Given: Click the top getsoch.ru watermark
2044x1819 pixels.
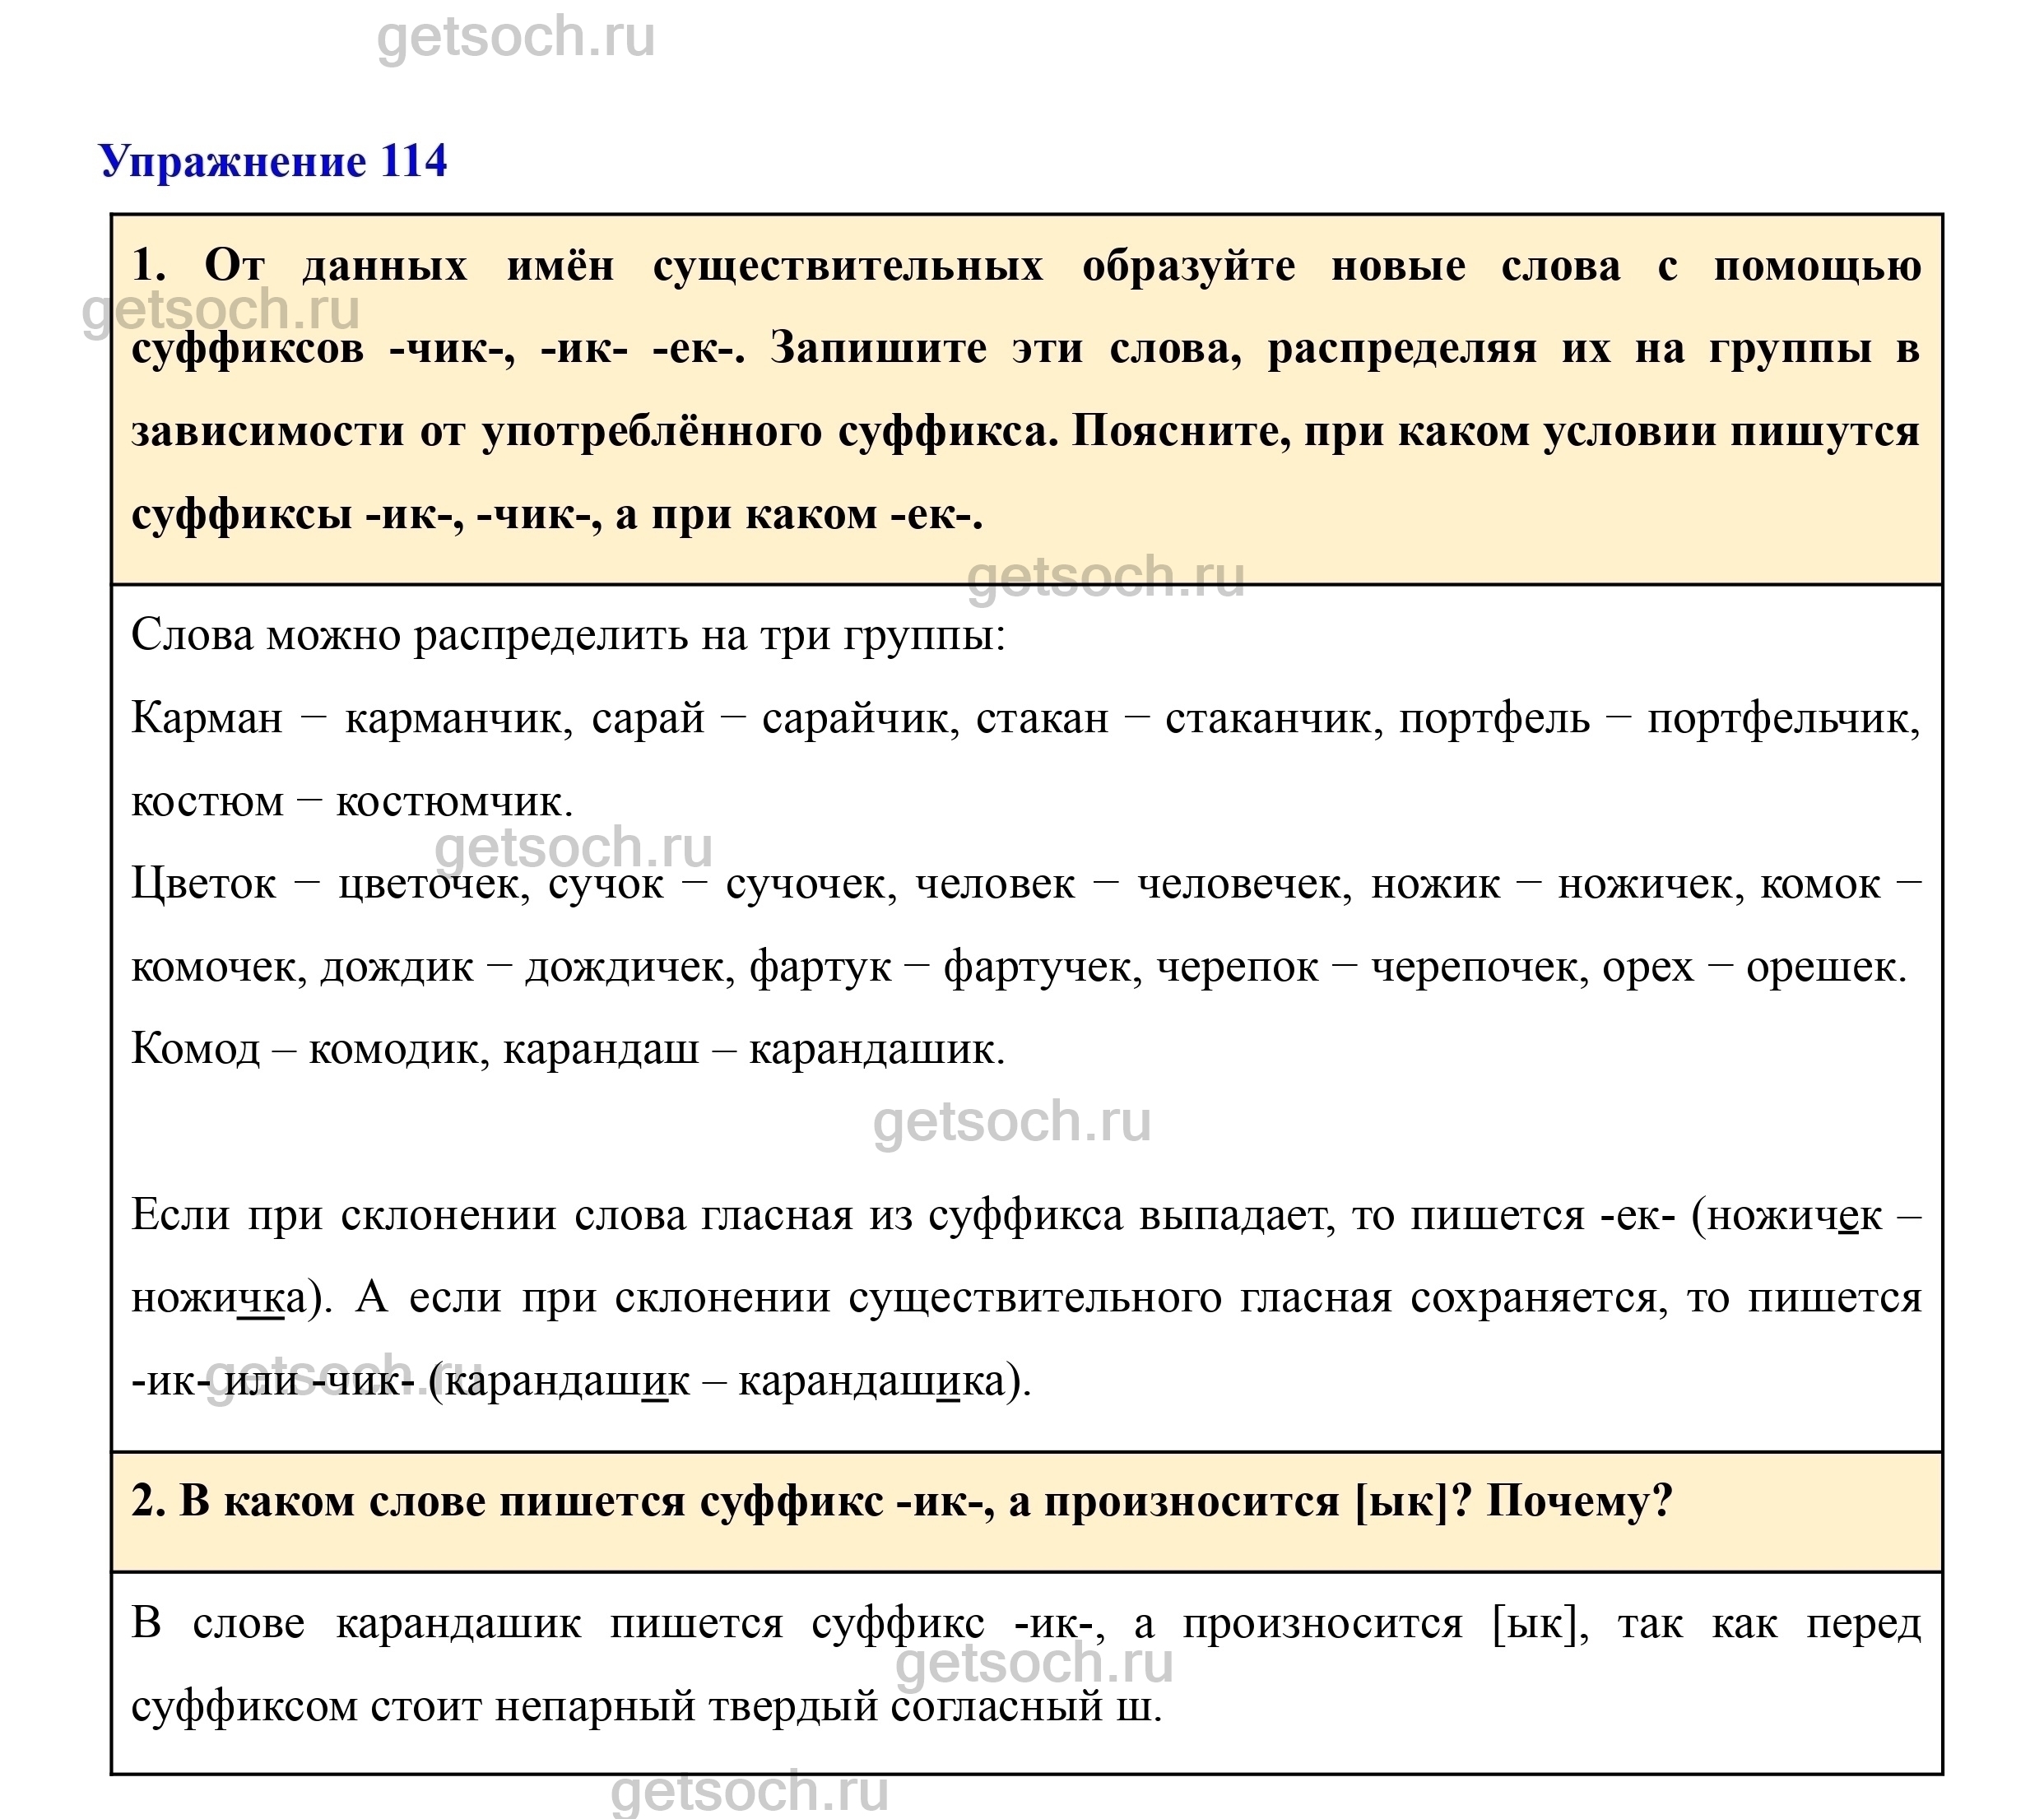Looking at the screenshot, I should pyautogui.click(x=516, y=37).
